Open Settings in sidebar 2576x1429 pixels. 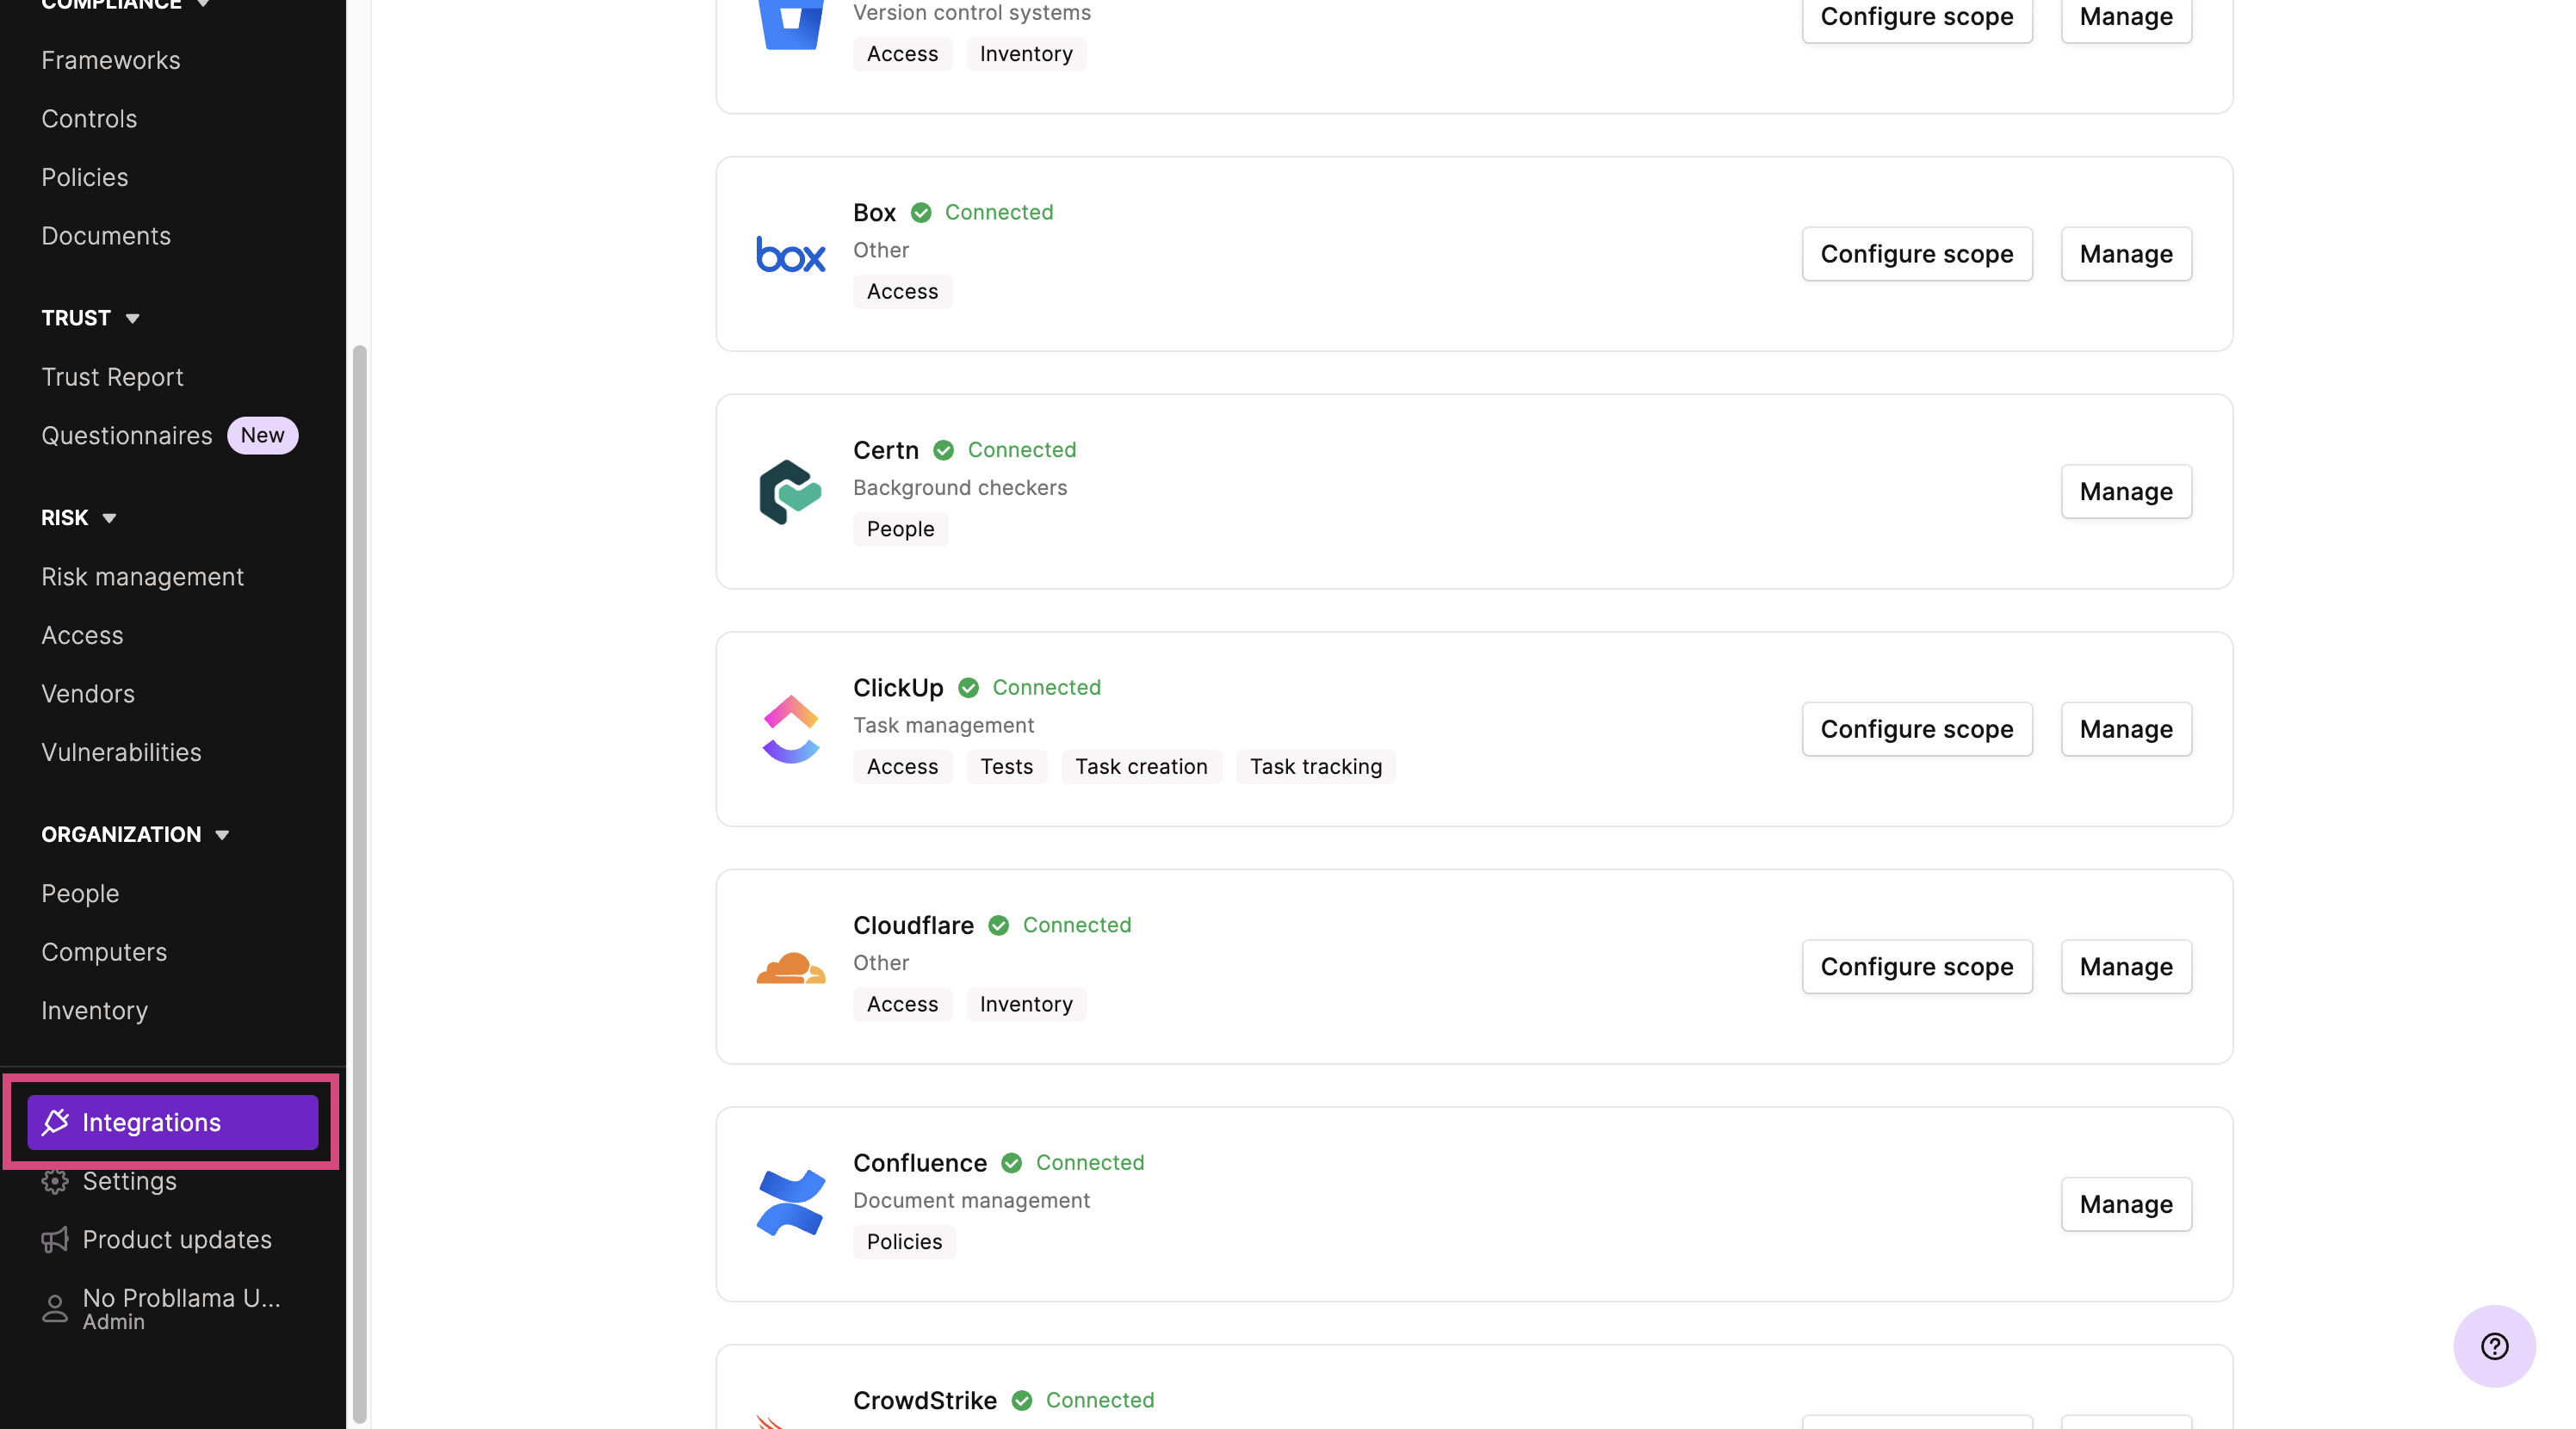pyautogui.click(x=129, y=1181)
